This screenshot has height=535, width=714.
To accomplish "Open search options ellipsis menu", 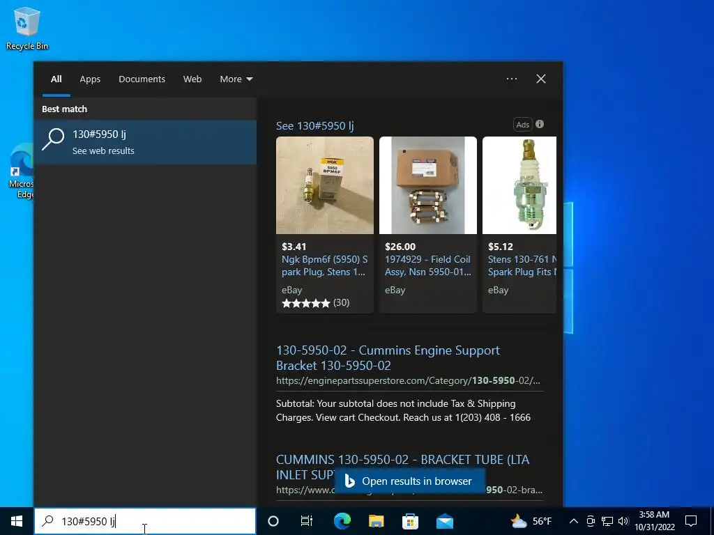I will [x=512, y=79].
